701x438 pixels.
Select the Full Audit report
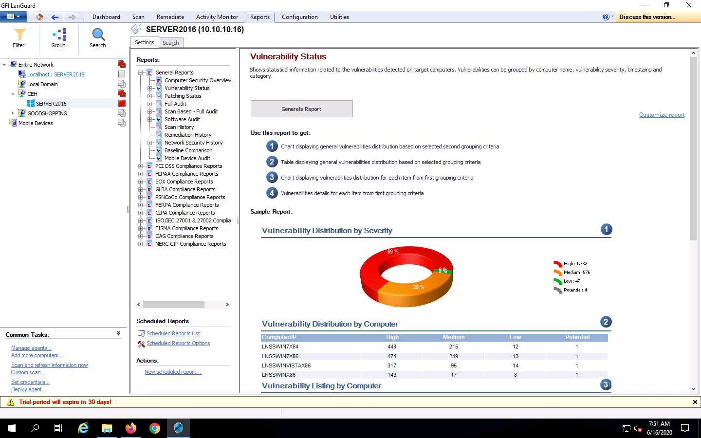pyautogui.click(x=175, y=104)
